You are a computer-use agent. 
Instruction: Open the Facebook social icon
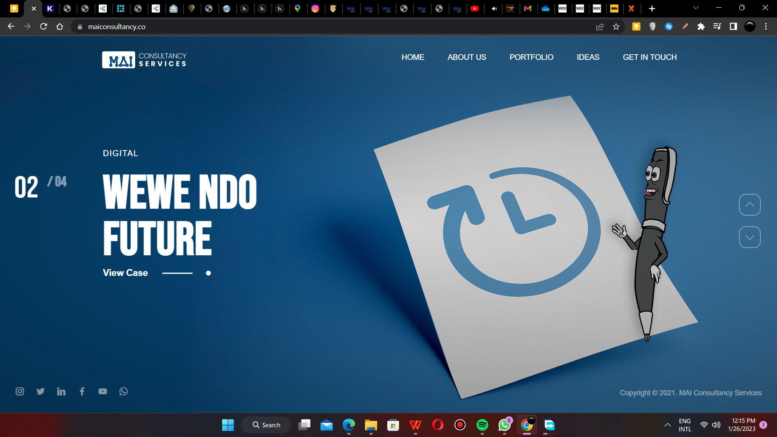coord(82,391)
